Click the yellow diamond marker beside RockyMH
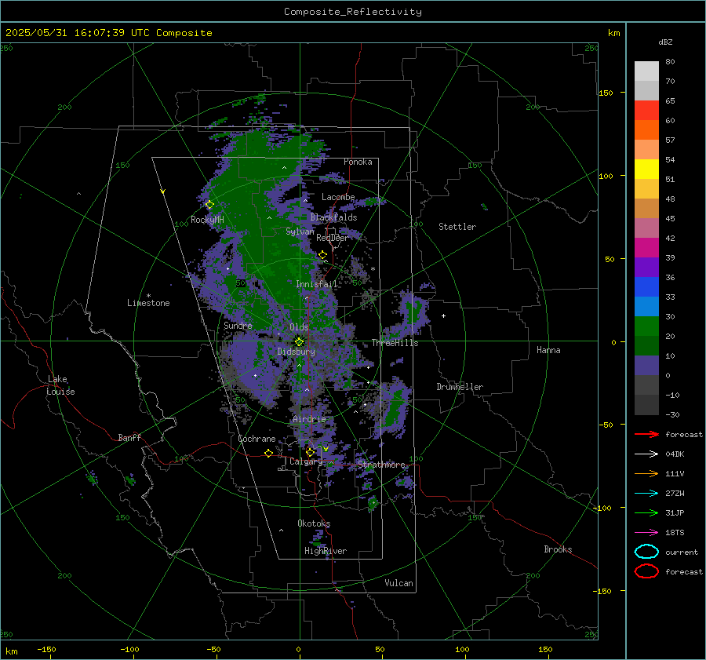706x660 pixels. pyautogui.click(x=209, y=205)
